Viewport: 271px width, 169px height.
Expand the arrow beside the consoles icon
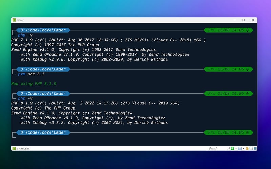point(243,148)
